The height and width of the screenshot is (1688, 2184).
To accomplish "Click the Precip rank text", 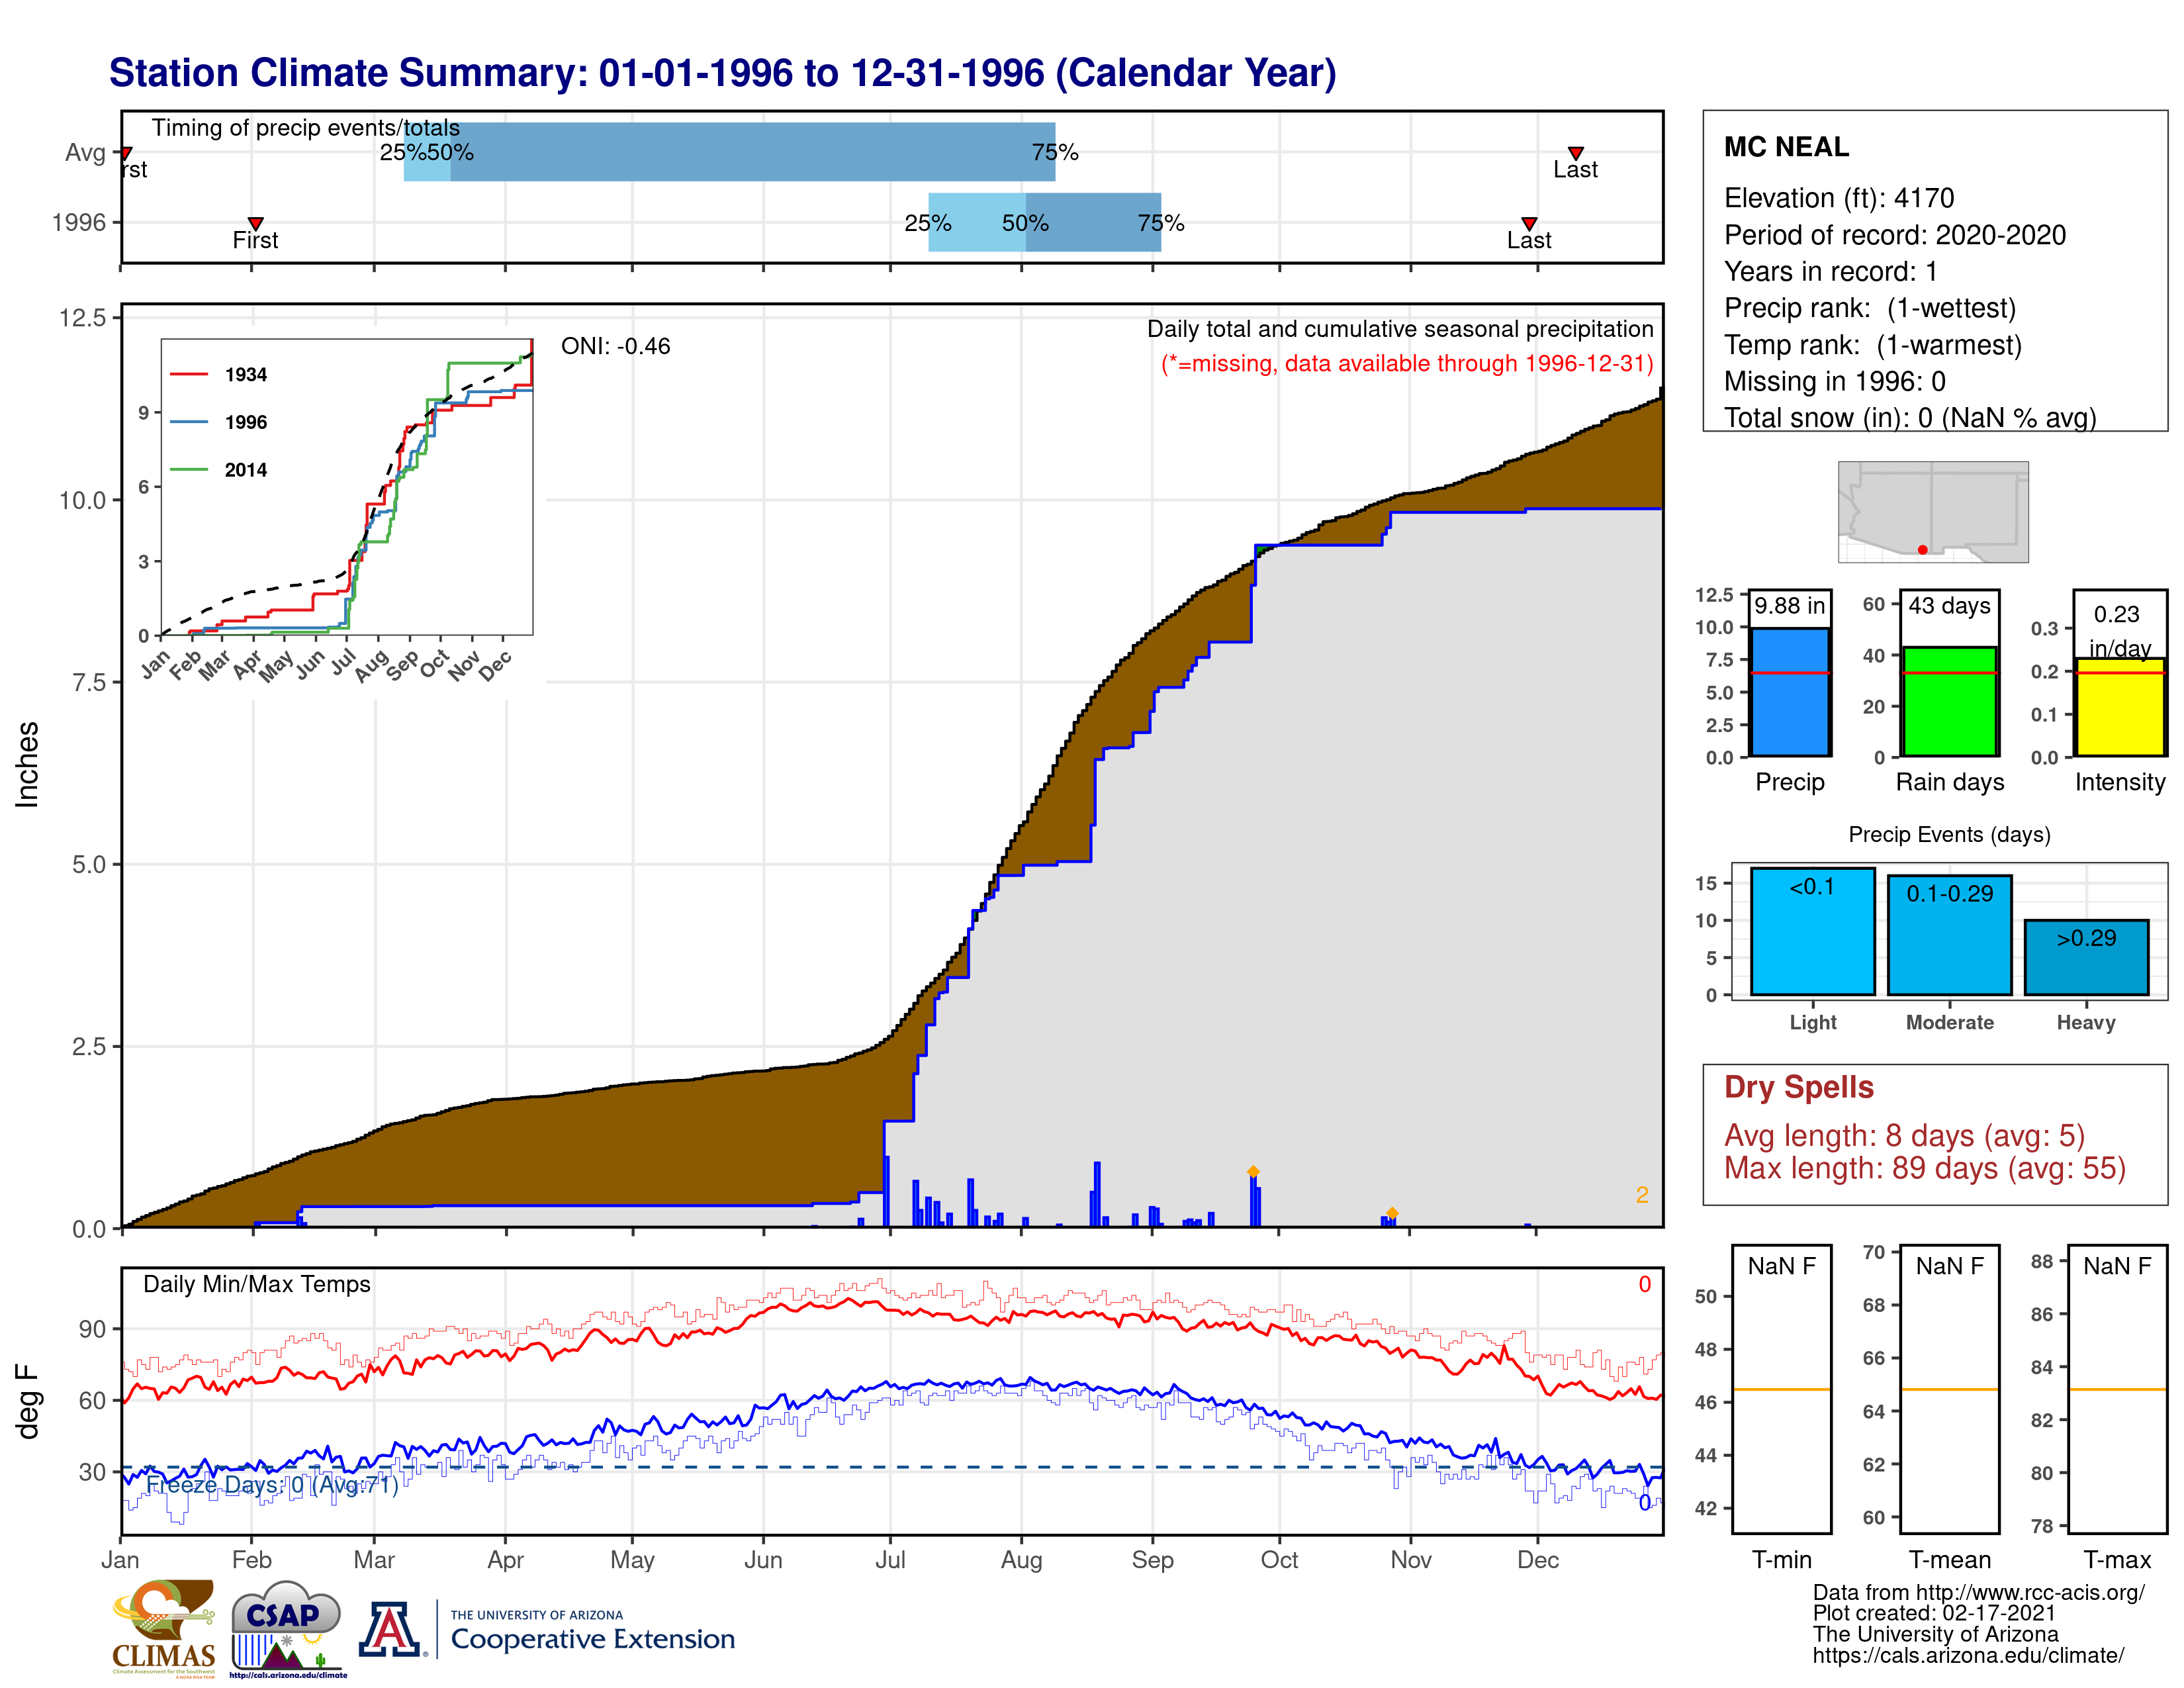I will tap(1870, 308).
